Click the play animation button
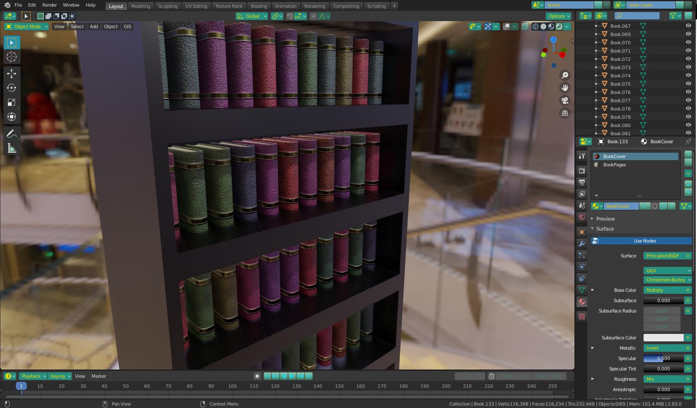This screenshot has height=408, width=697. 292,376
